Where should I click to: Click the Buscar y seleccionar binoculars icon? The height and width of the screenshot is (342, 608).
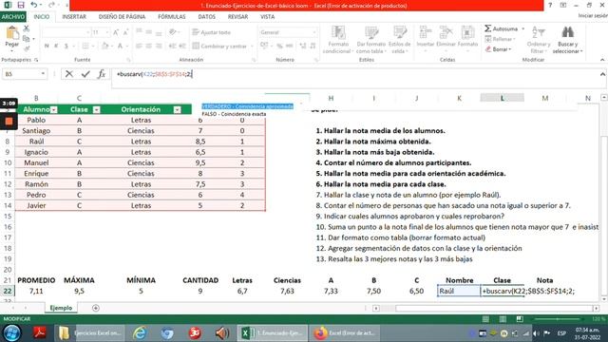(568, 33)
